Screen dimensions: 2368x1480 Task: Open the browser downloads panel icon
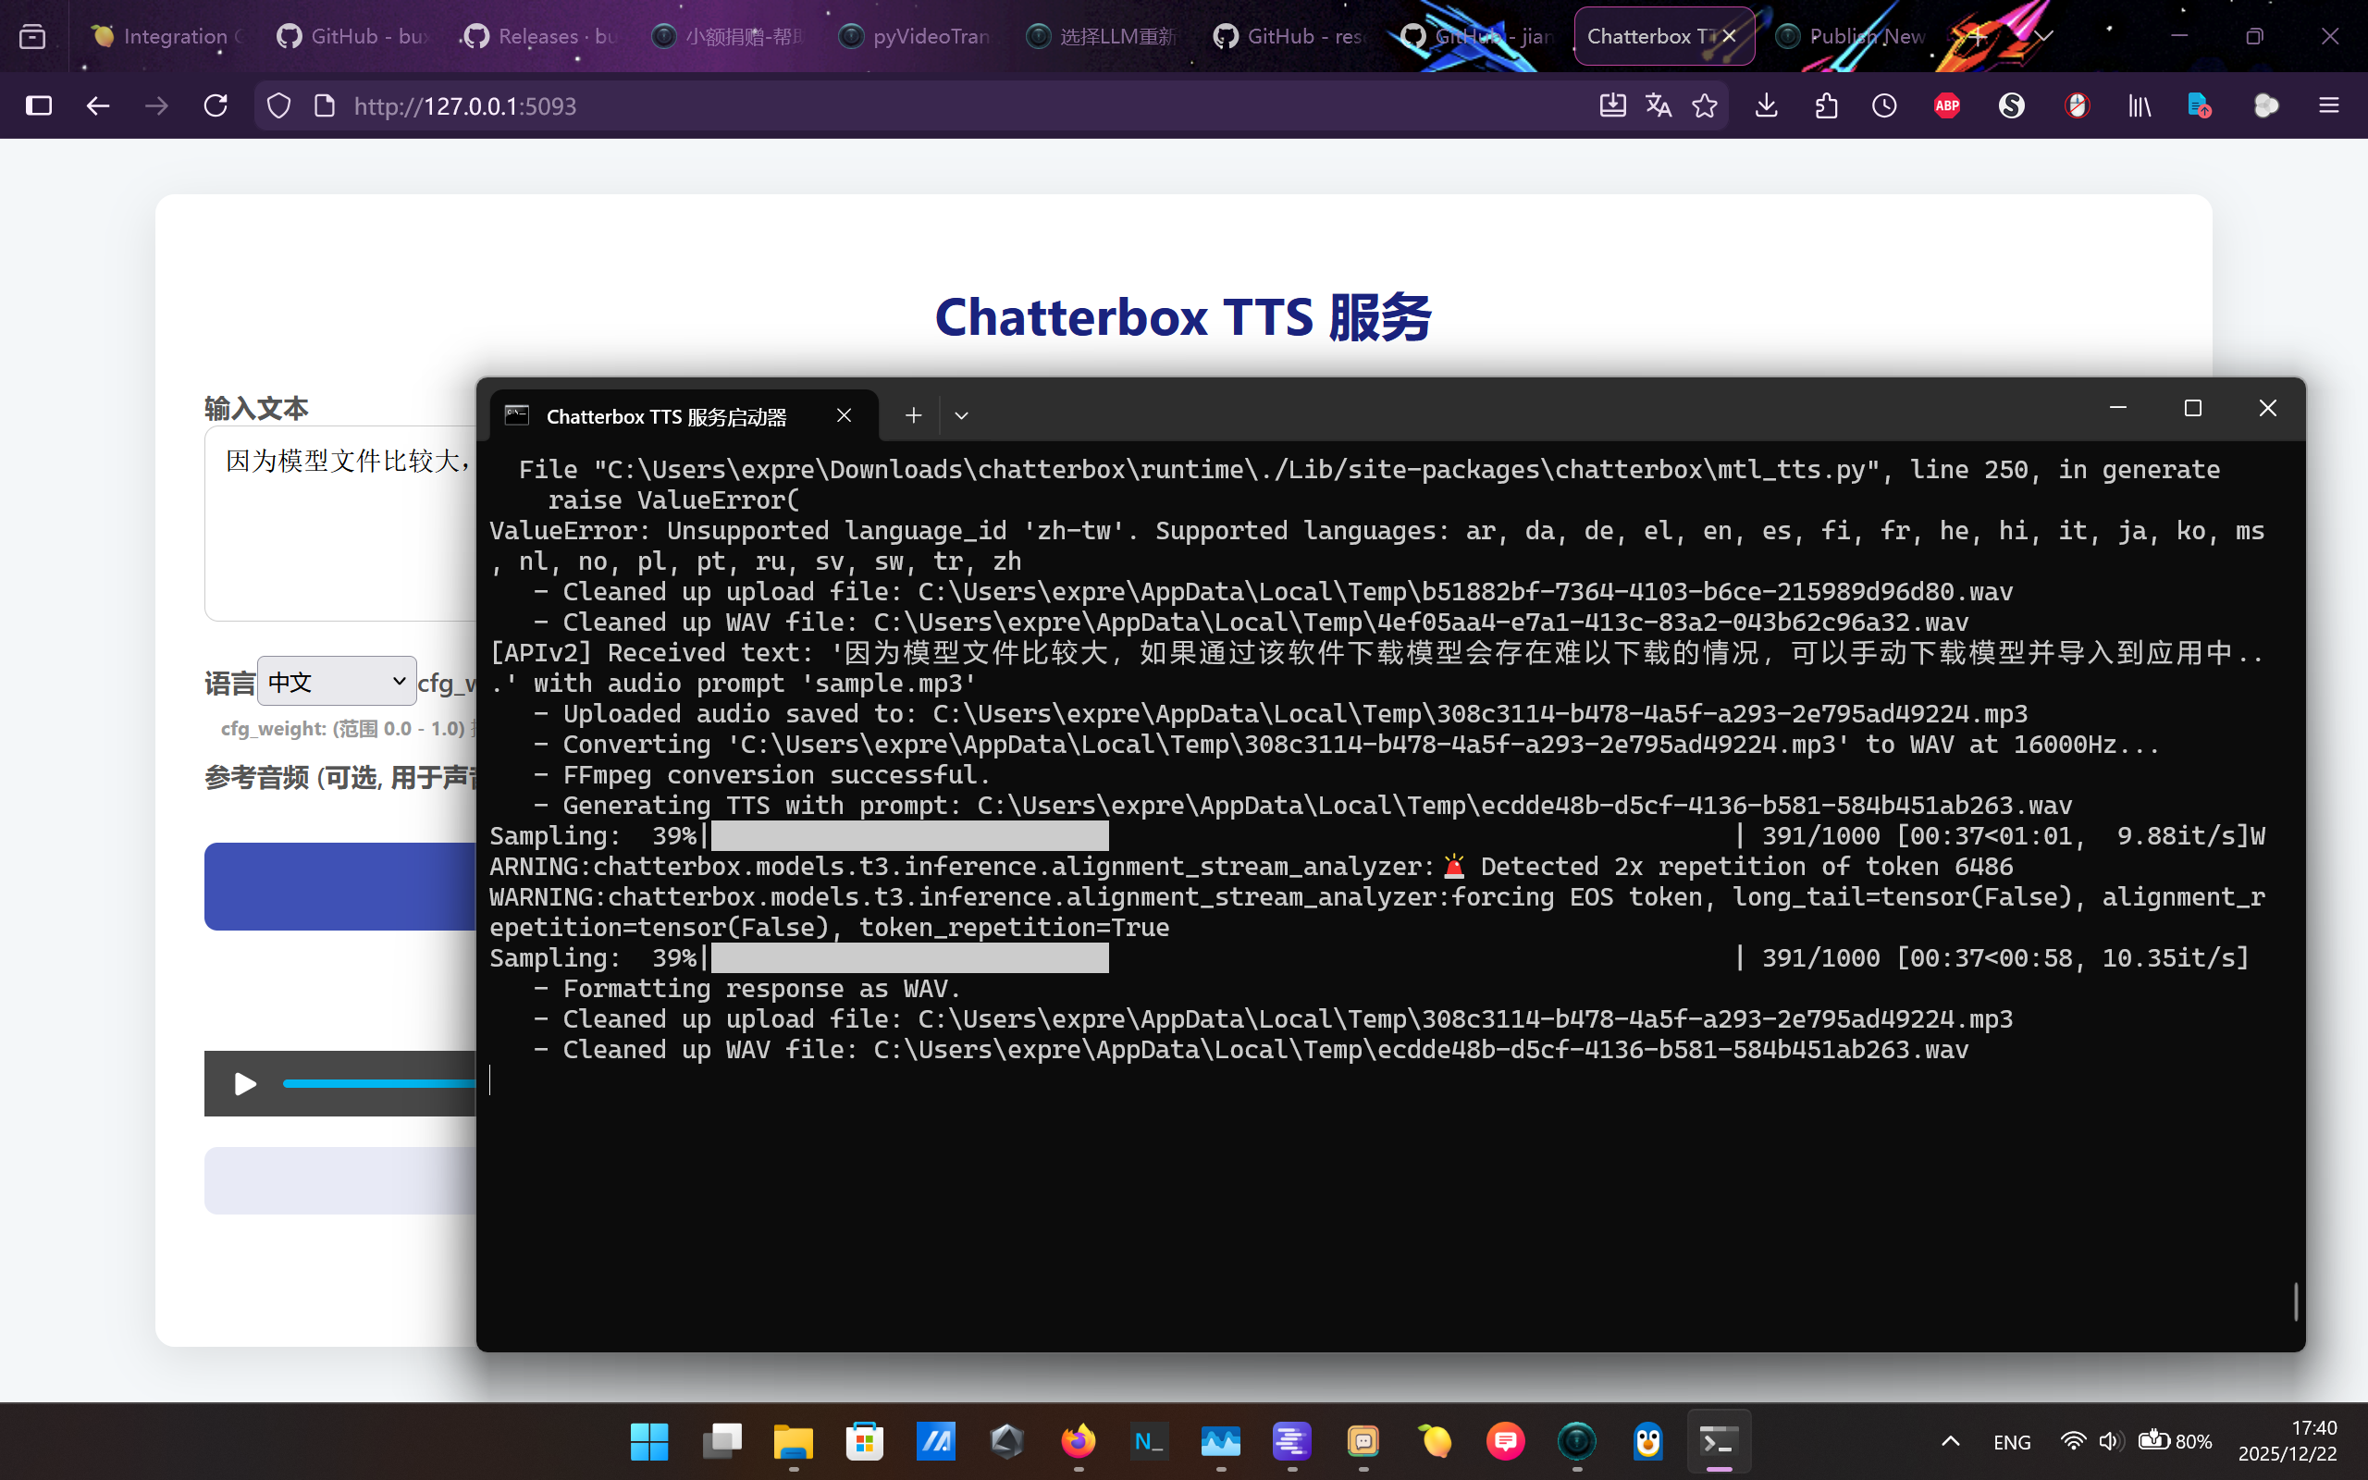pyautogui.click(x=1766, y=105)
